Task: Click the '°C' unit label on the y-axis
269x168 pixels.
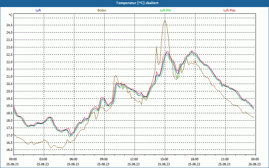Action: (x=11, y=15)
